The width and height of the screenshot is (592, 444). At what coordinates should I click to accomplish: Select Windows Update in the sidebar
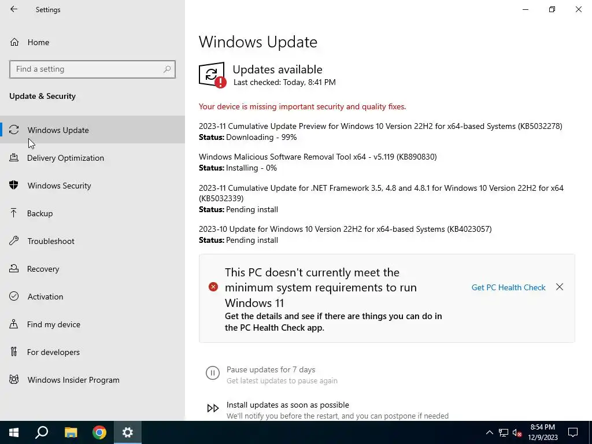pos(92,130)
